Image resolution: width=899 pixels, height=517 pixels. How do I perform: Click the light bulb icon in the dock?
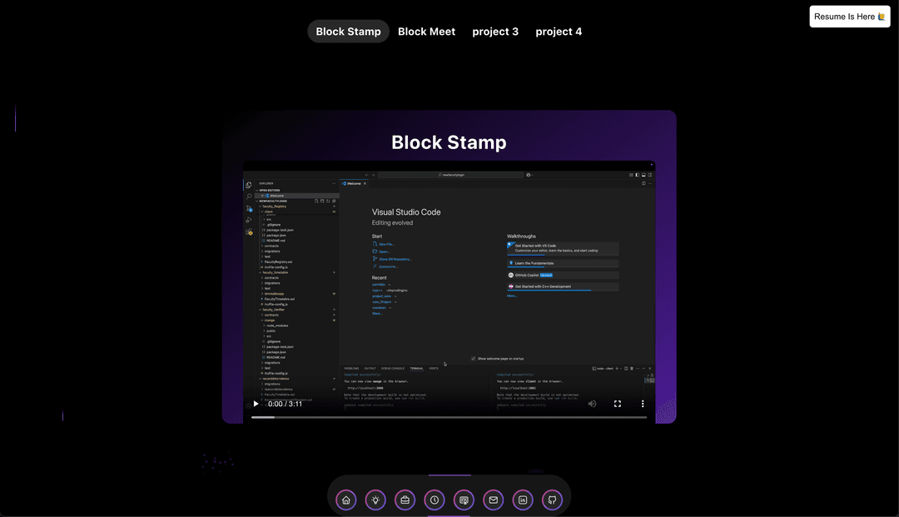pyautogui.click(x=375, y=500)
